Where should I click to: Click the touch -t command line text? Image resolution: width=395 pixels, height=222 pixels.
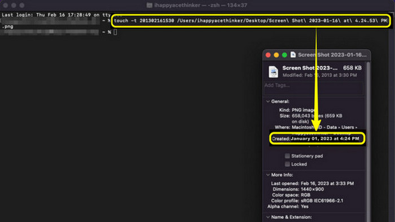[x=251, y=21]
